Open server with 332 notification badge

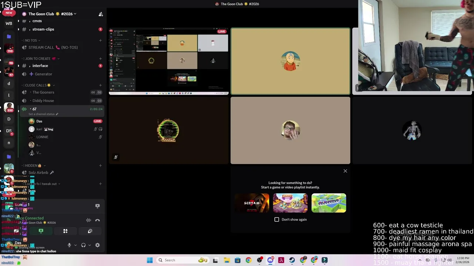tap(9, 107)
